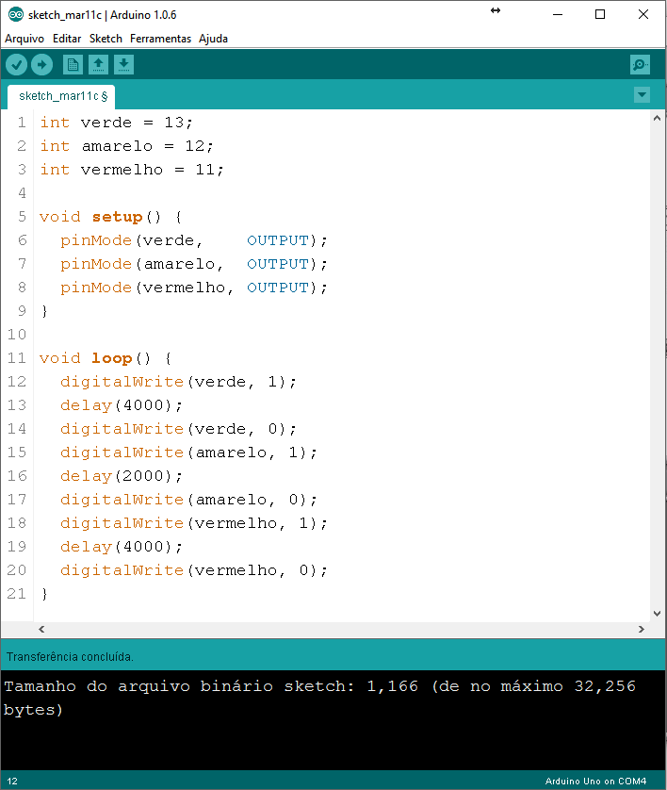Open the Arquivo menu
The height and width of the screenshot is (790, 667).
[24, 39]
